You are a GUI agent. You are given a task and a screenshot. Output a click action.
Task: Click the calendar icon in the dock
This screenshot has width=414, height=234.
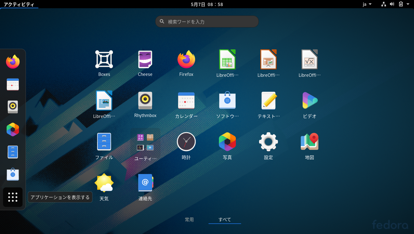click(x=13, y=84)
